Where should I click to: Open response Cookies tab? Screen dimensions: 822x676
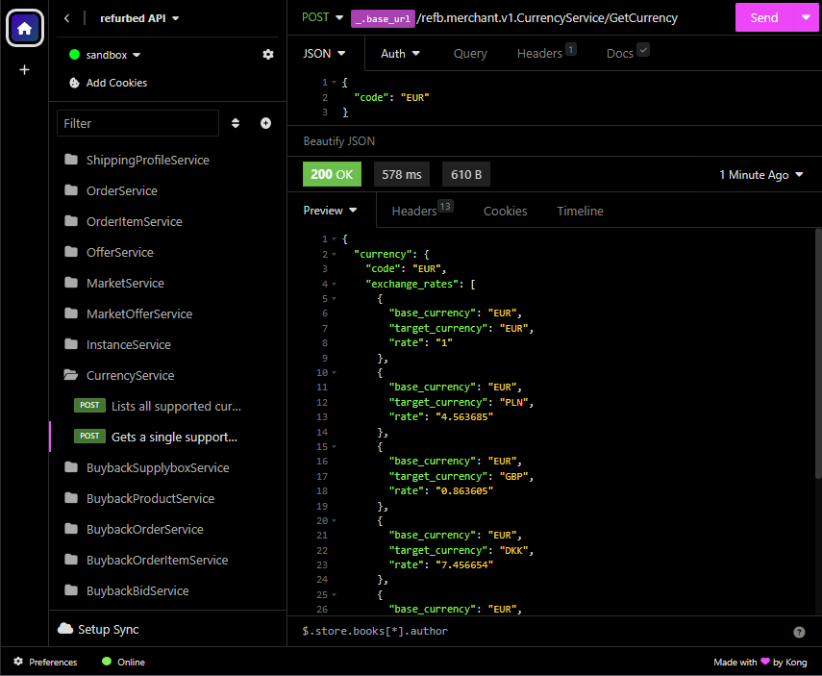tap(505, 211)
